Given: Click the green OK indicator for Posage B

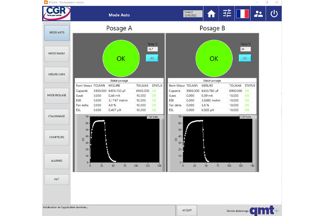Looking at the screenshot, I should click(x=214, y=58).
